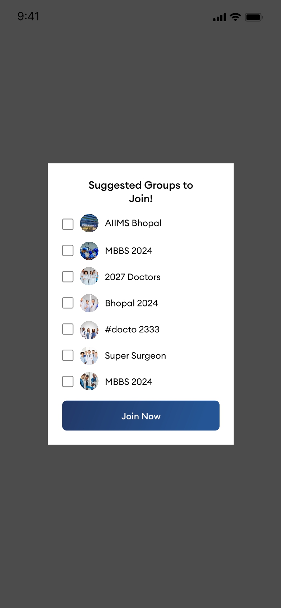Select the Bhopal 2024 group checkbox

tap(68, 303)
